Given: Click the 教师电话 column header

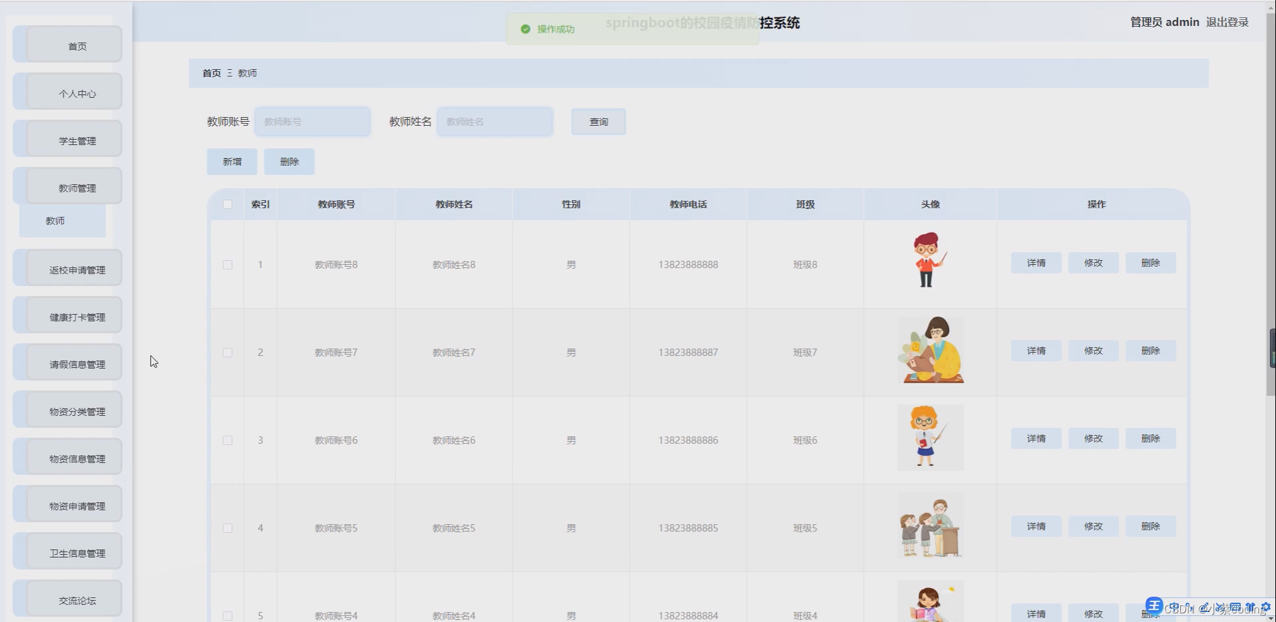Looking at the screenshot, I should click(688, 204).
